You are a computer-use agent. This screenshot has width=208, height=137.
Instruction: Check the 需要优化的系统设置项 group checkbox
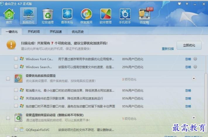click(x=8, y=79)
